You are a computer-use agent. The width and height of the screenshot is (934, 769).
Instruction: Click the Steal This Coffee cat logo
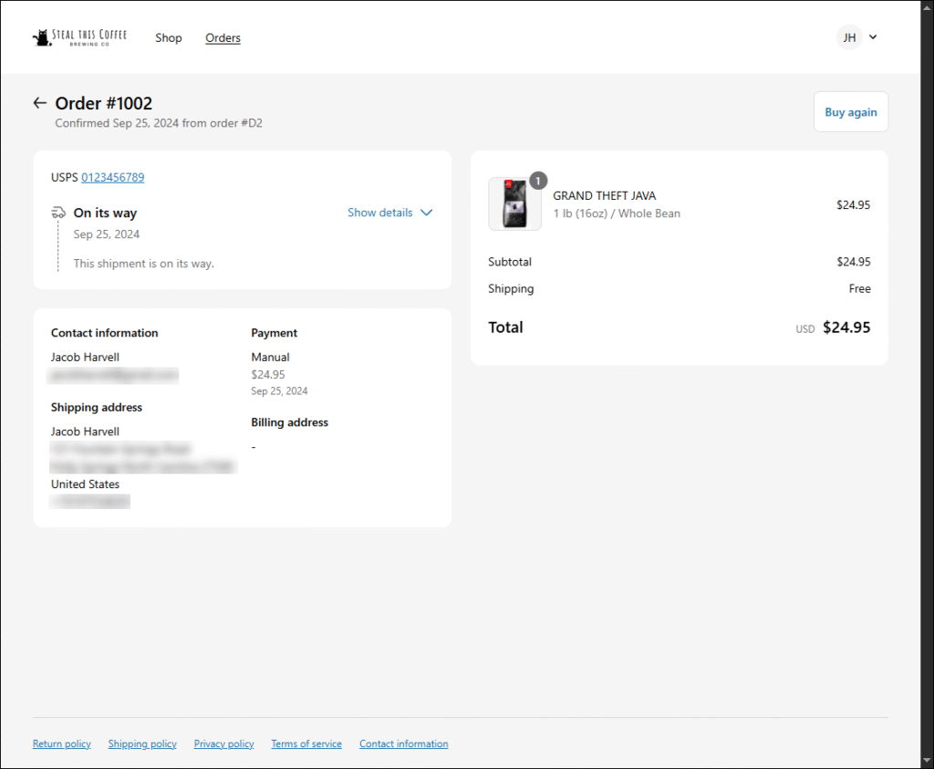tap(41, 37)
